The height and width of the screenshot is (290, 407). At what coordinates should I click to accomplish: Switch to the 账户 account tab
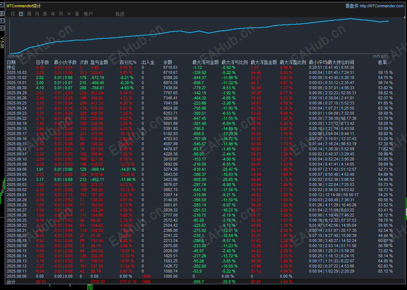88,14
